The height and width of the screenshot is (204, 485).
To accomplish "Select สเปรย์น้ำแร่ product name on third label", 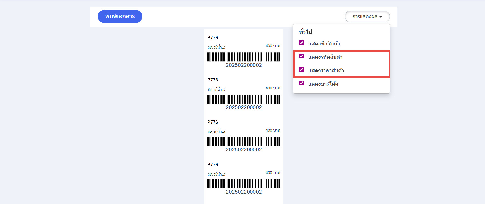I will (216, 132).
